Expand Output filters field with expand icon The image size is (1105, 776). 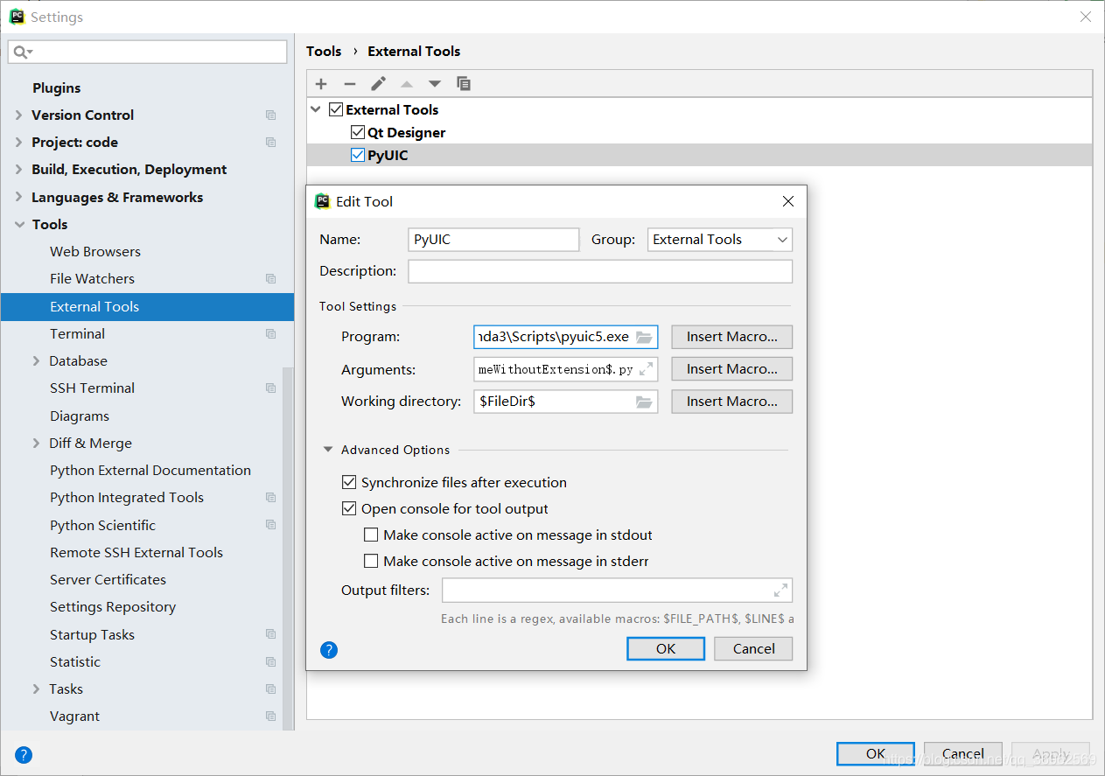[x=781, y=591]
